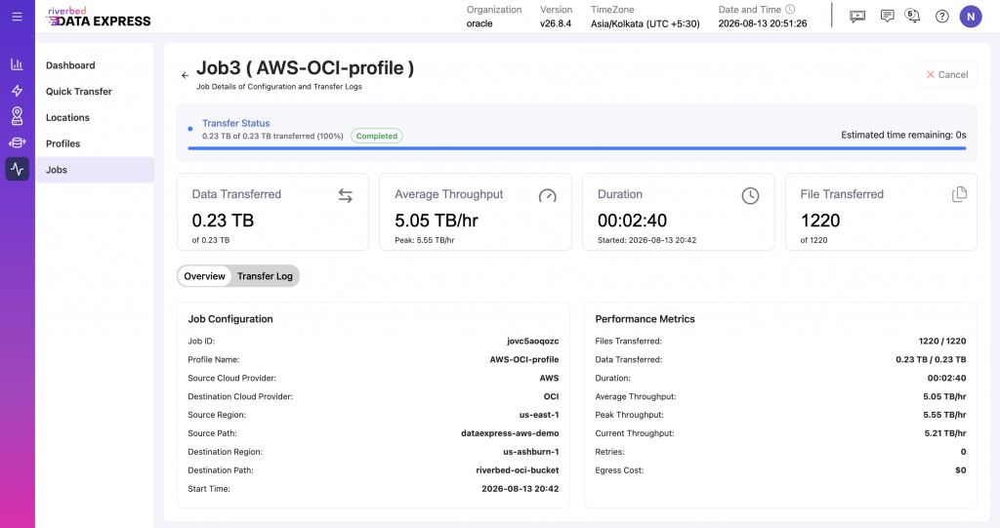Click the Estimated time remaining text
Screen dimensions: 1000x528
903,135
